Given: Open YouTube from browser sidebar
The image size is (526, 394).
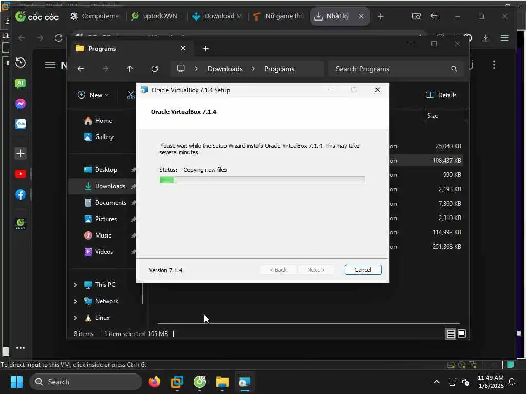Looking at the screenshot, I should [21, 174].
